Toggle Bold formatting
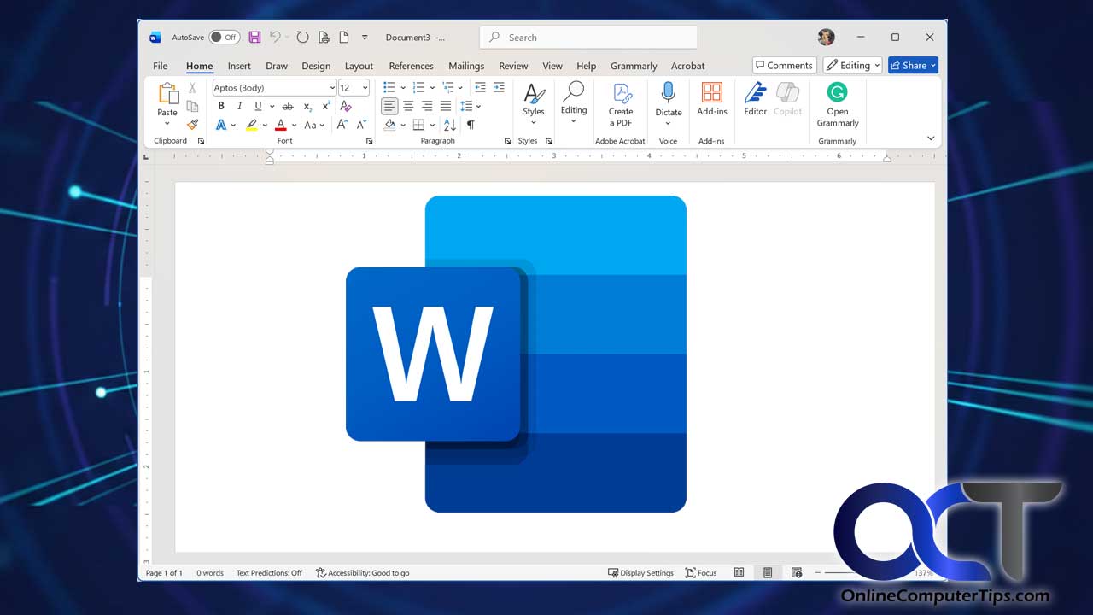This screenshot has width=1093, height=615. pyautogui.click(x=221, y=106)
